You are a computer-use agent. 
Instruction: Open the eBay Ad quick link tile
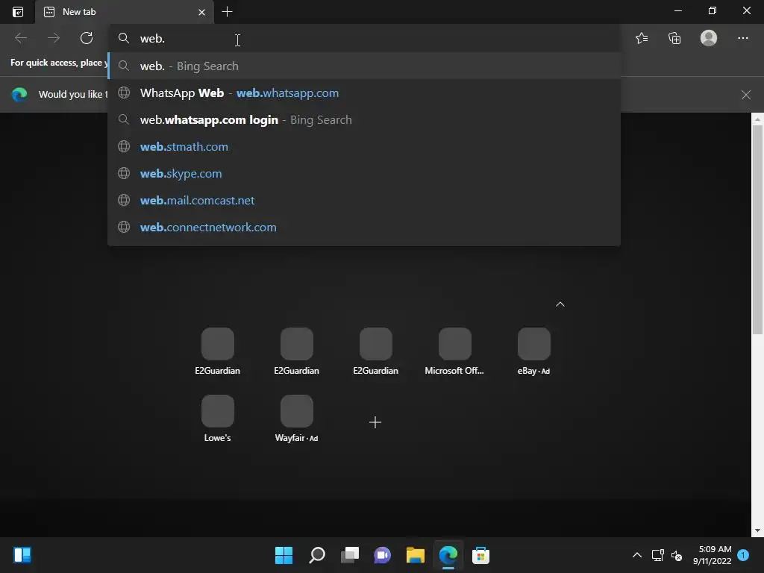click(x=533, y=351)
